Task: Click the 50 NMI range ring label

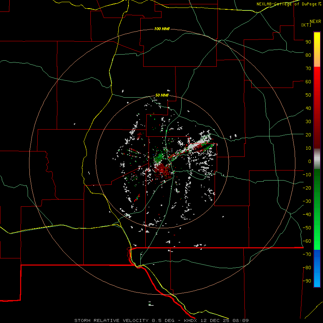Action: tap(162, 95)
